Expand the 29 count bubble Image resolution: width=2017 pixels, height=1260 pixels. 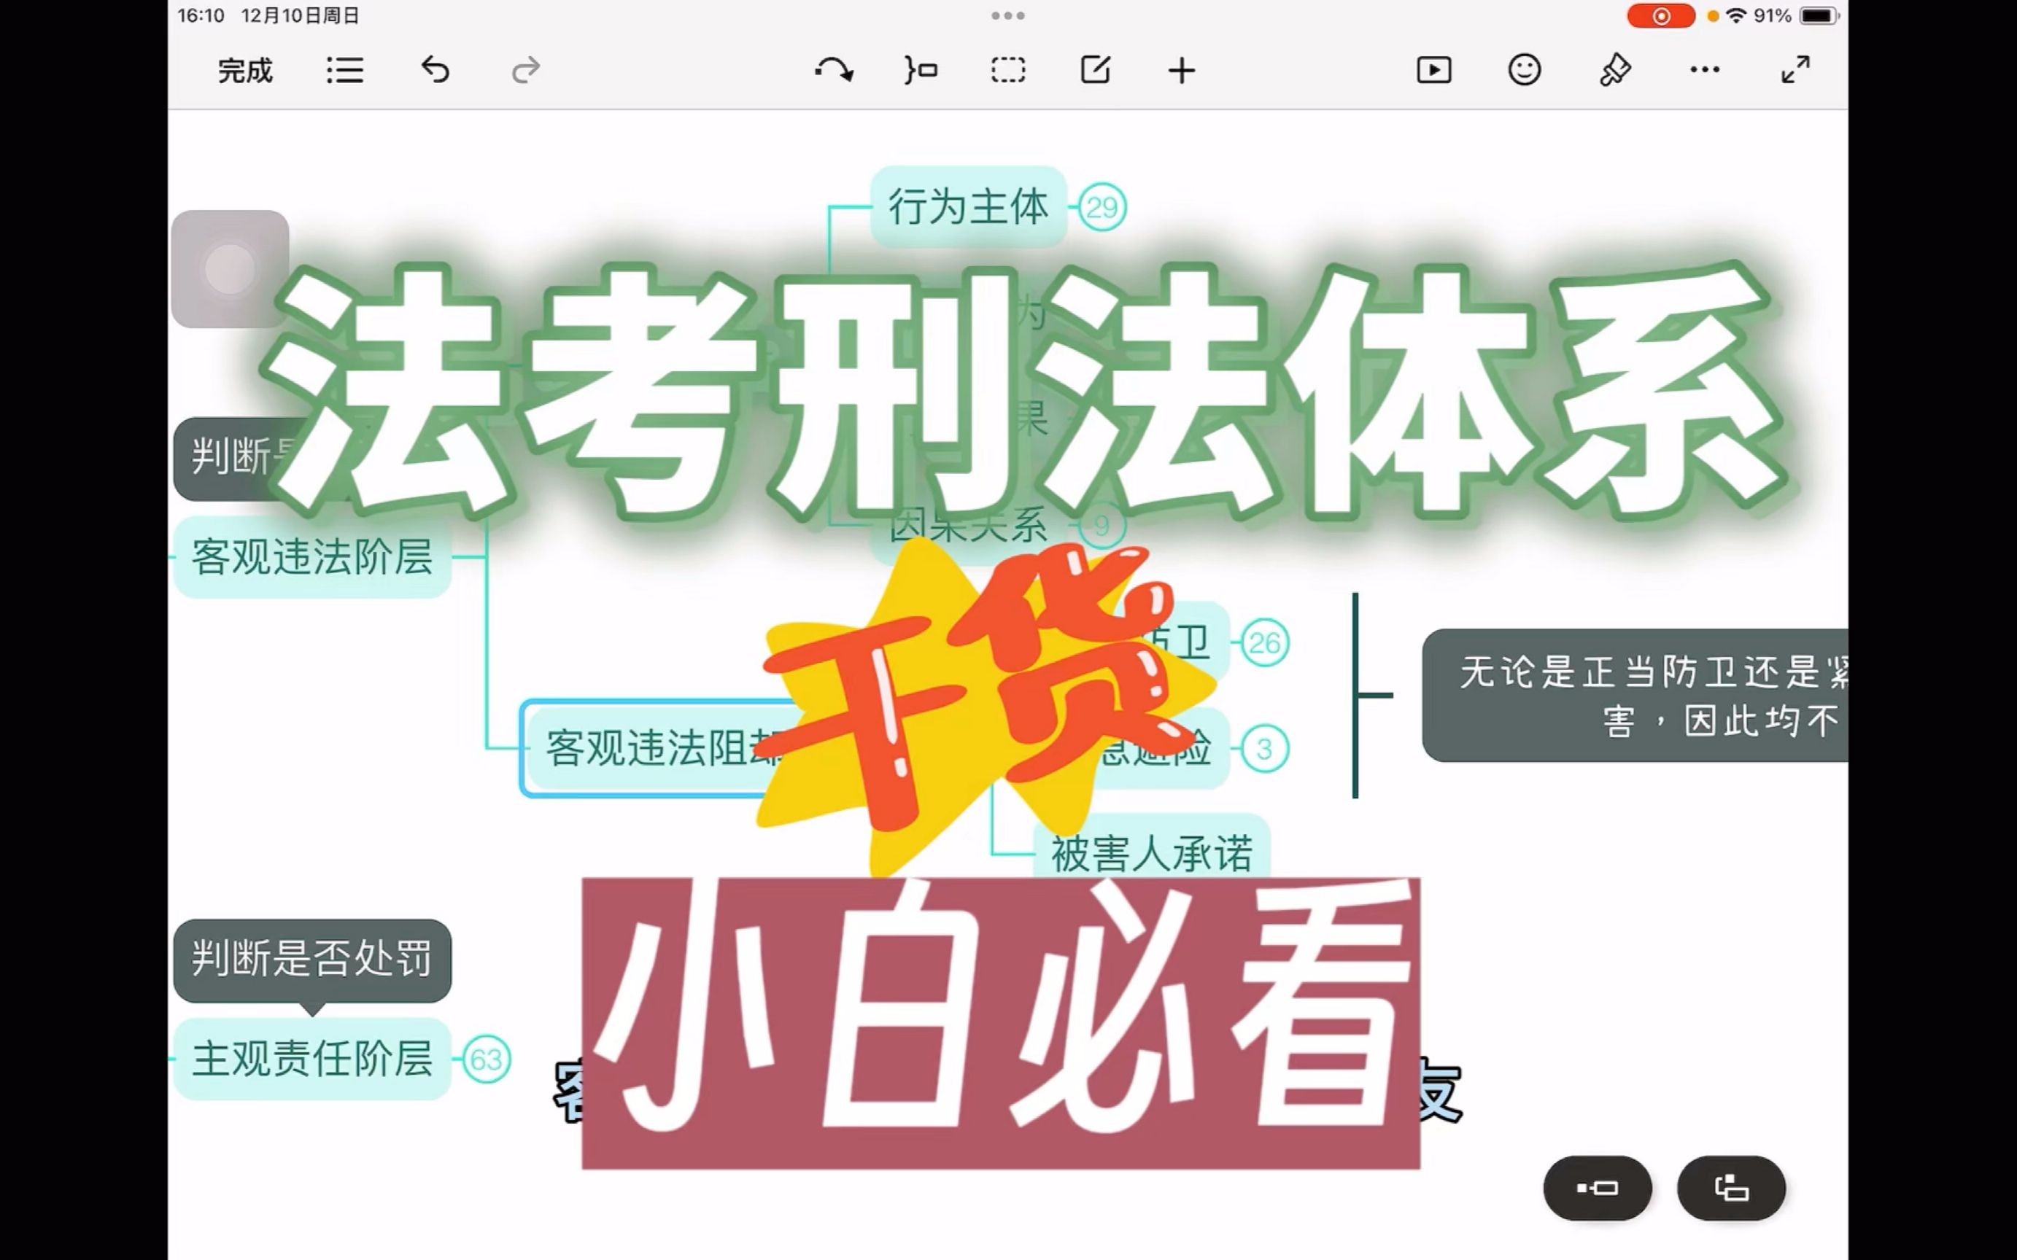[x=1102, y=206]
